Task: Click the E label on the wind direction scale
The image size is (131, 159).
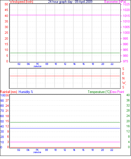Action: pos(123,74)
